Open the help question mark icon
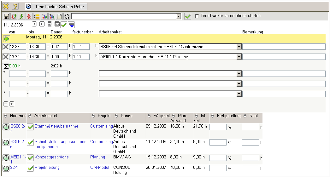 (15, 6)
